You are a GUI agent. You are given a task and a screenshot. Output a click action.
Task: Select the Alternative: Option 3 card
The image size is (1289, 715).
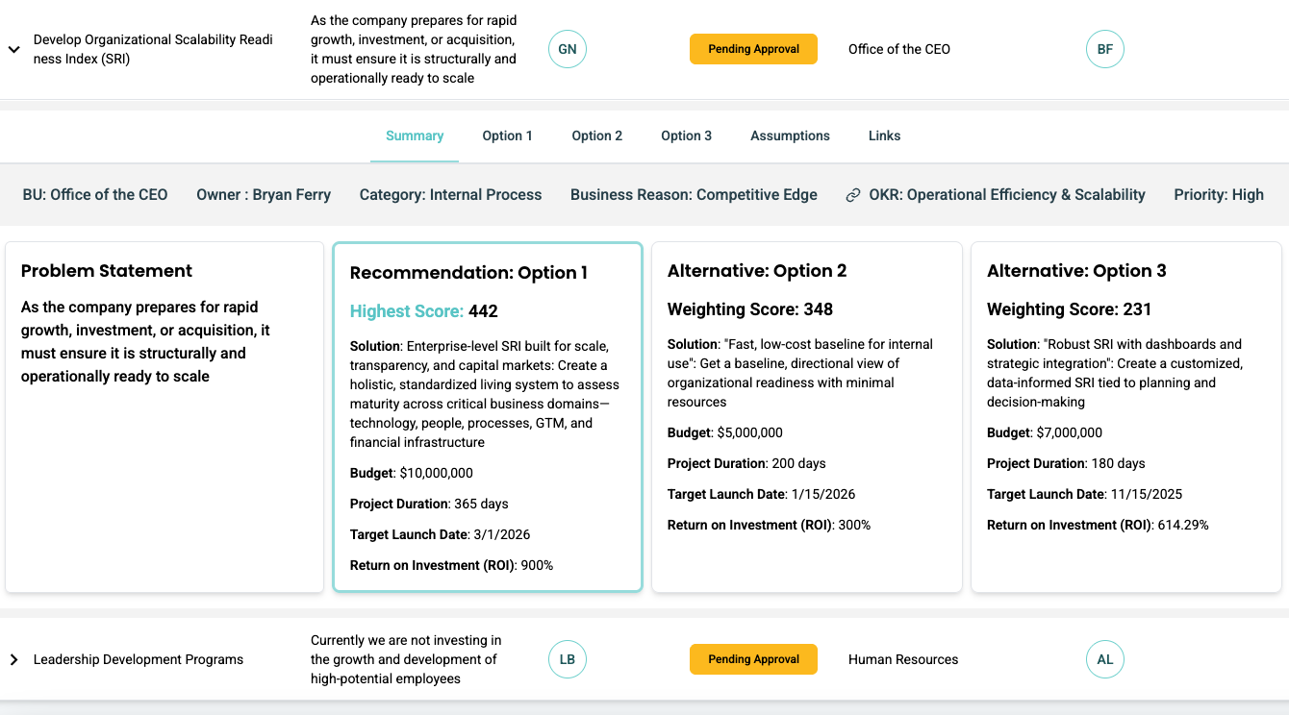click(1125, 417)
